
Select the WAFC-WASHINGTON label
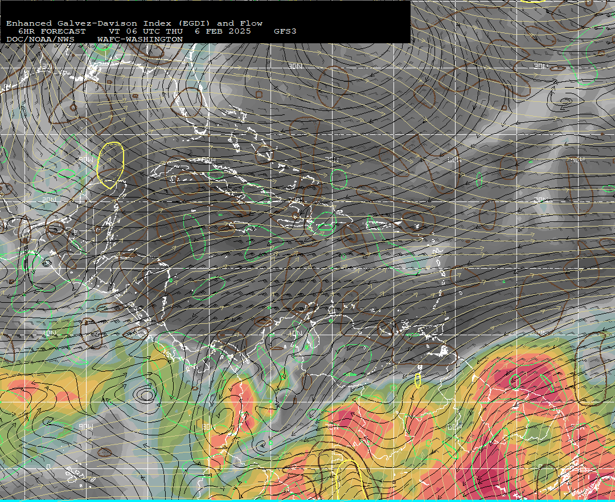click(140, 40)
